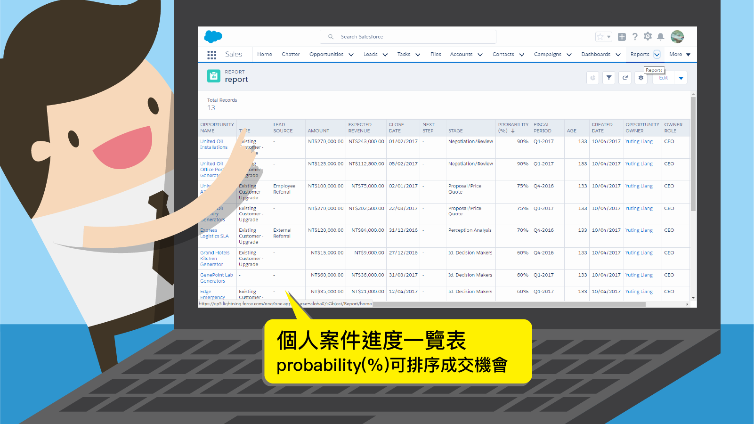
Task: Expand the Campaigns tab chevron
Action: [x=569, y=55]
